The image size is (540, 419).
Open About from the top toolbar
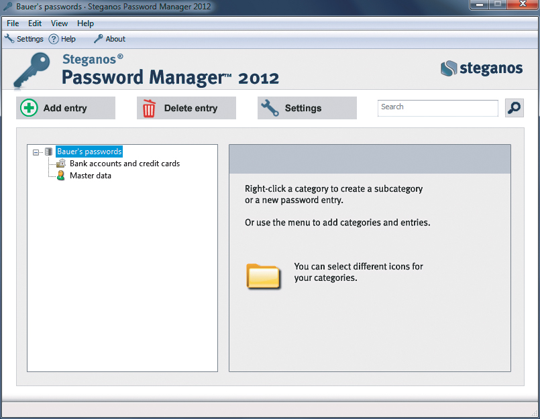pos(110,39)
